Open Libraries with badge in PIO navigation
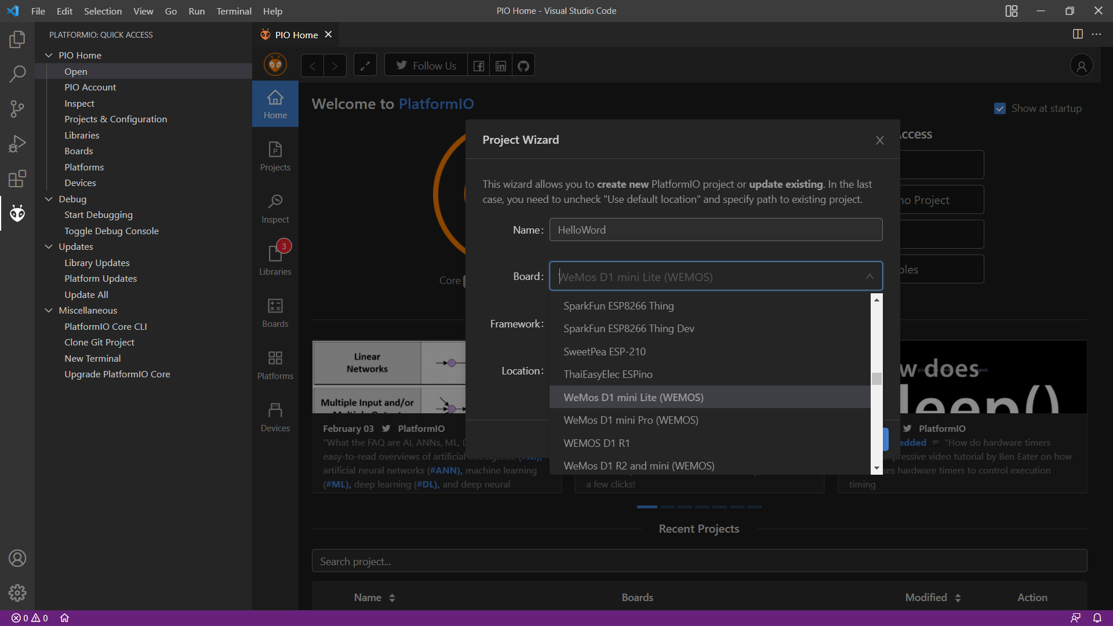The width and height of the screenshot is (1113, 626). [275, 260]
